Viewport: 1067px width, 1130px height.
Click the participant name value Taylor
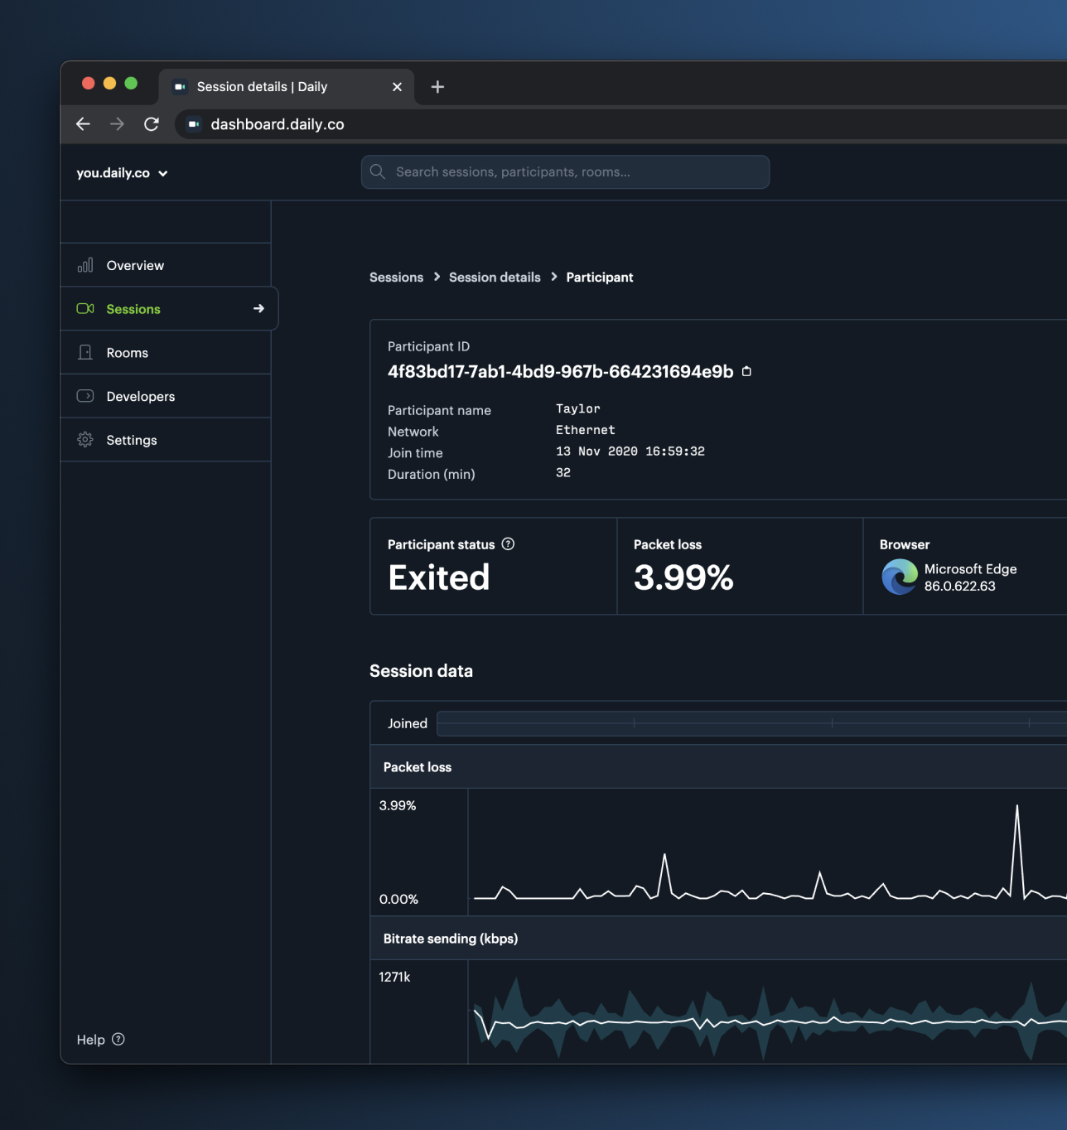tap(578, 409)
